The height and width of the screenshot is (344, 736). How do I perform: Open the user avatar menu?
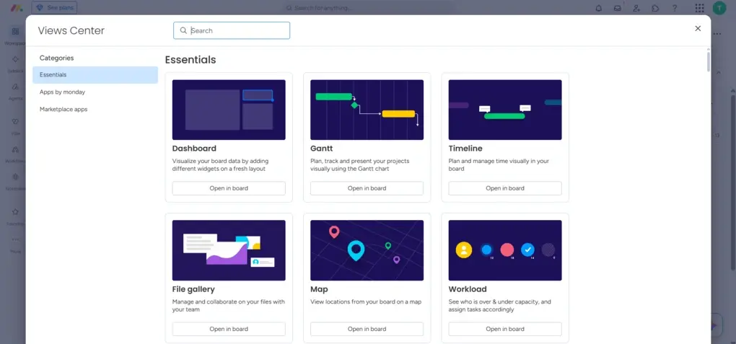719,8
